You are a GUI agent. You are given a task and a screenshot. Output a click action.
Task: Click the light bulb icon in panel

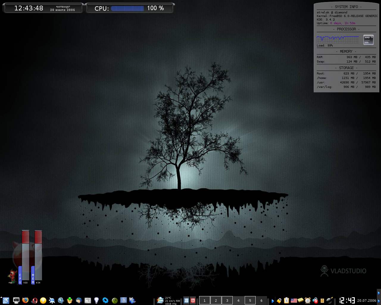pyautogui.click(x=96, y=300)
